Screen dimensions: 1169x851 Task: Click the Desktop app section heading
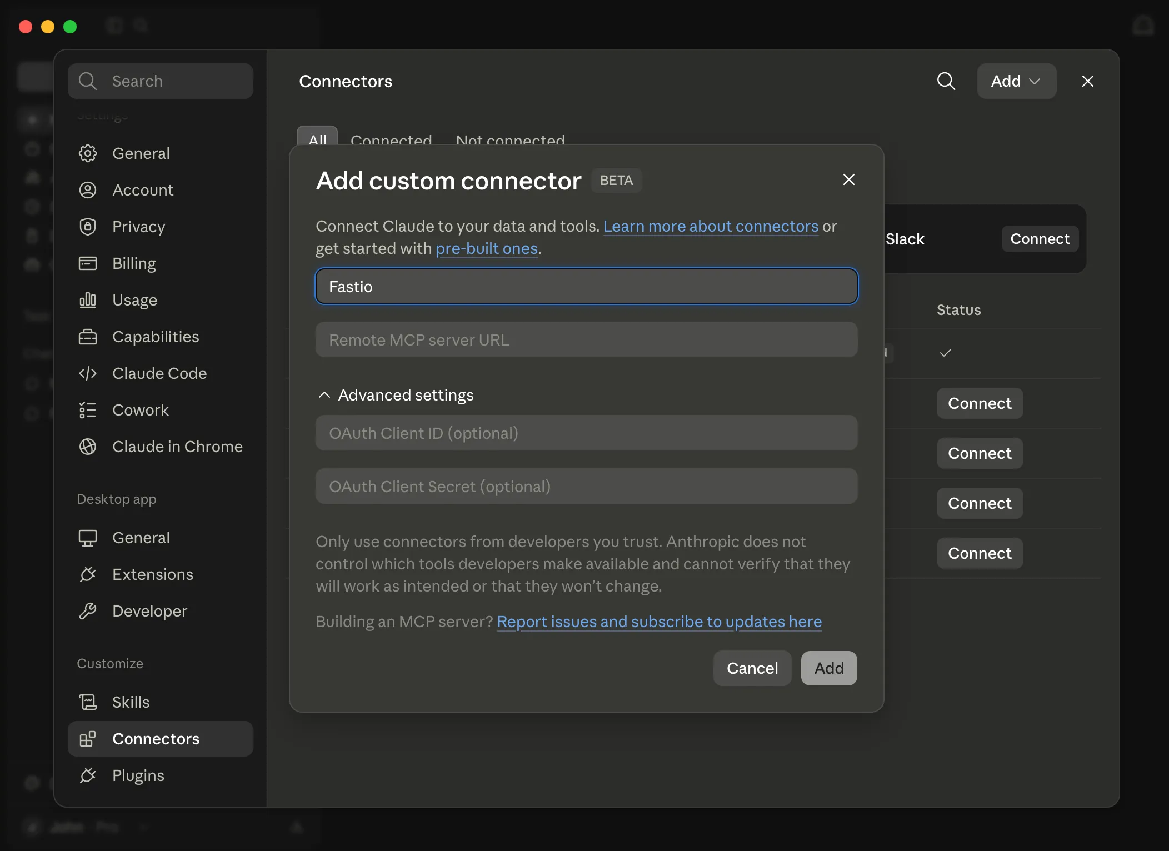[116, 499]
